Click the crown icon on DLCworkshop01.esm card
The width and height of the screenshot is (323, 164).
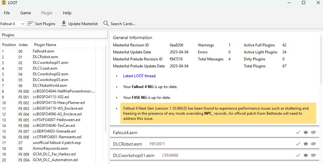tap(306, 155)
